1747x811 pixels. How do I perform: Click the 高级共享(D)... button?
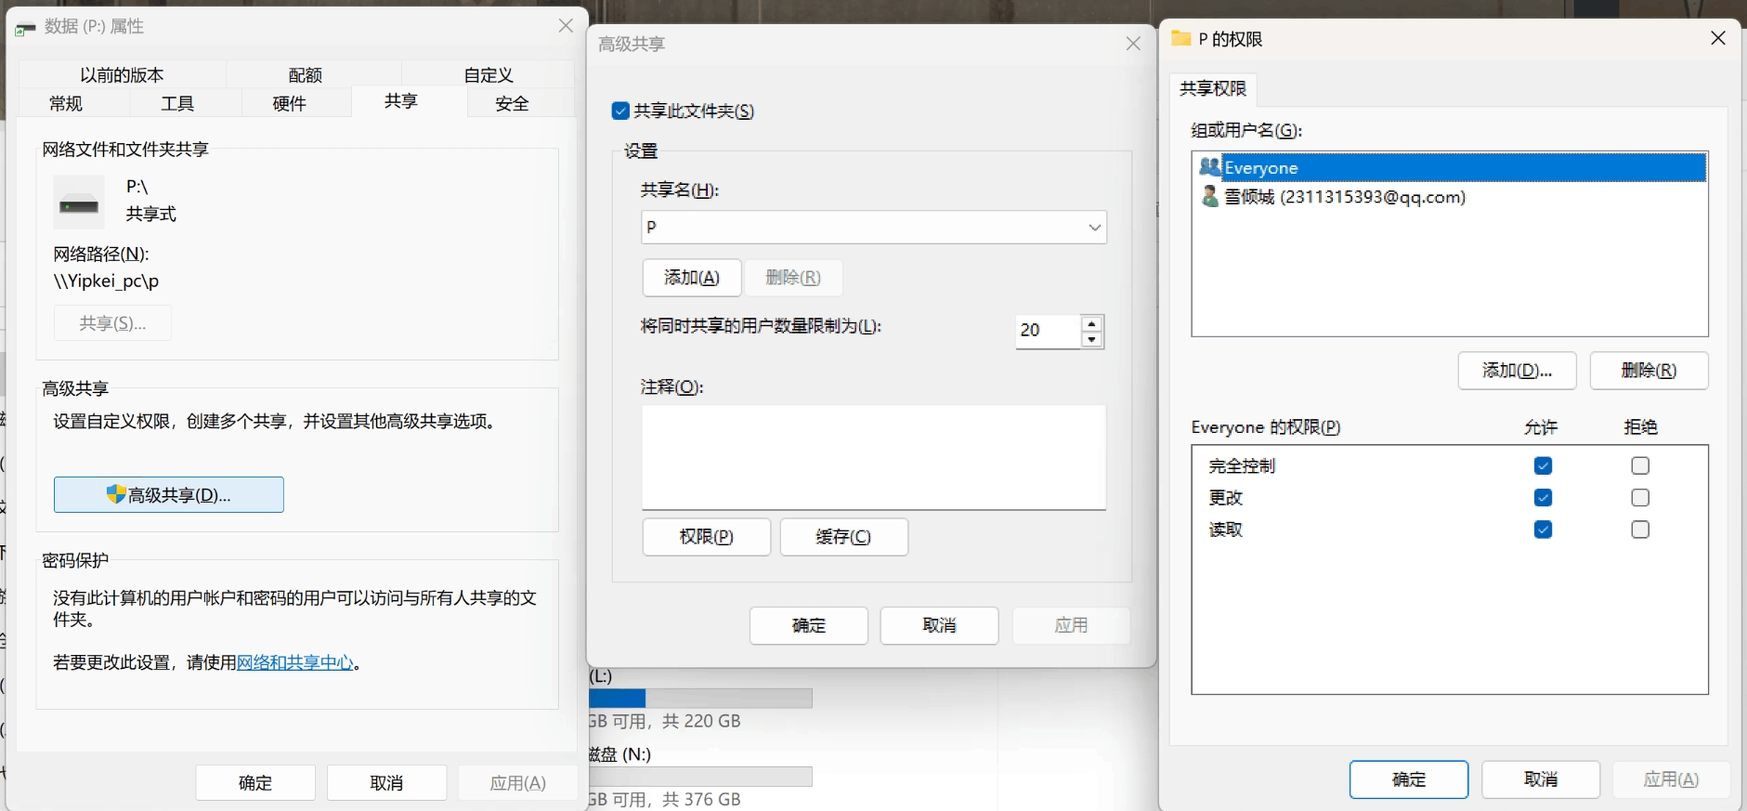point(169,494)
